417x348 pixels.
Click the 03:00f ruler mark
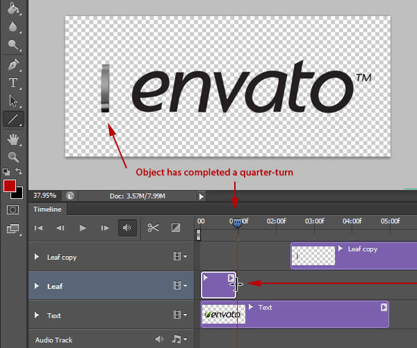314,221
